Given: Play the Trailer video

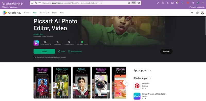Looking at the screenshot, I should tap(166, 52).
